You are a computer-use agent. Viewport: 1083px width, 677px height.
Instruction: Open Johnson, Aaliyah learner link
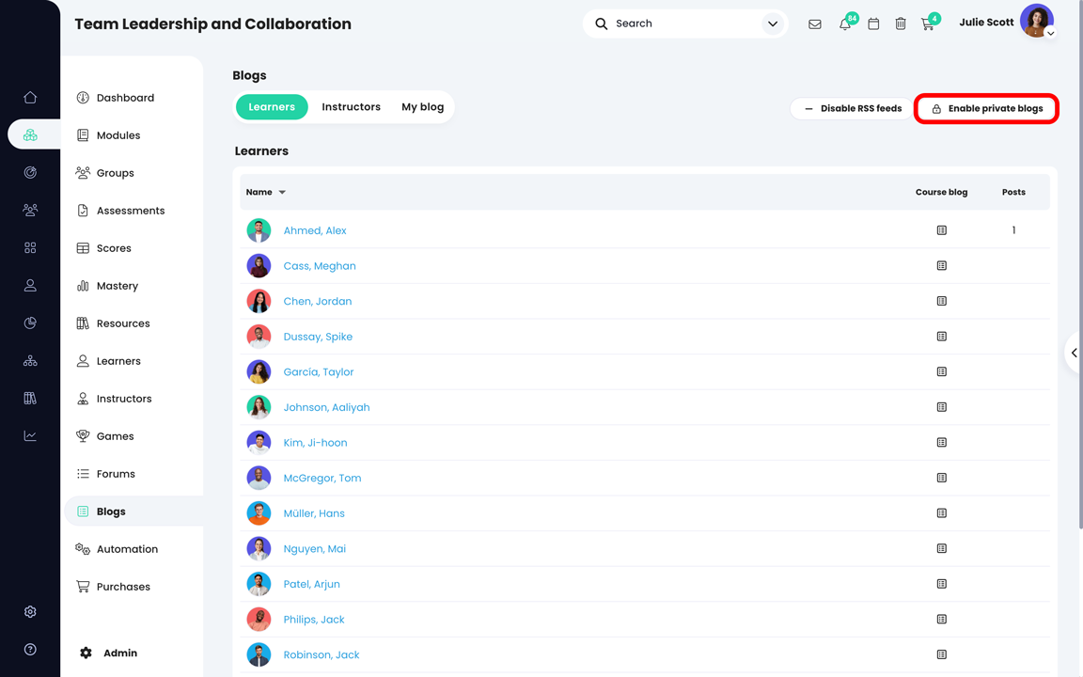click(x=327, y=407)
